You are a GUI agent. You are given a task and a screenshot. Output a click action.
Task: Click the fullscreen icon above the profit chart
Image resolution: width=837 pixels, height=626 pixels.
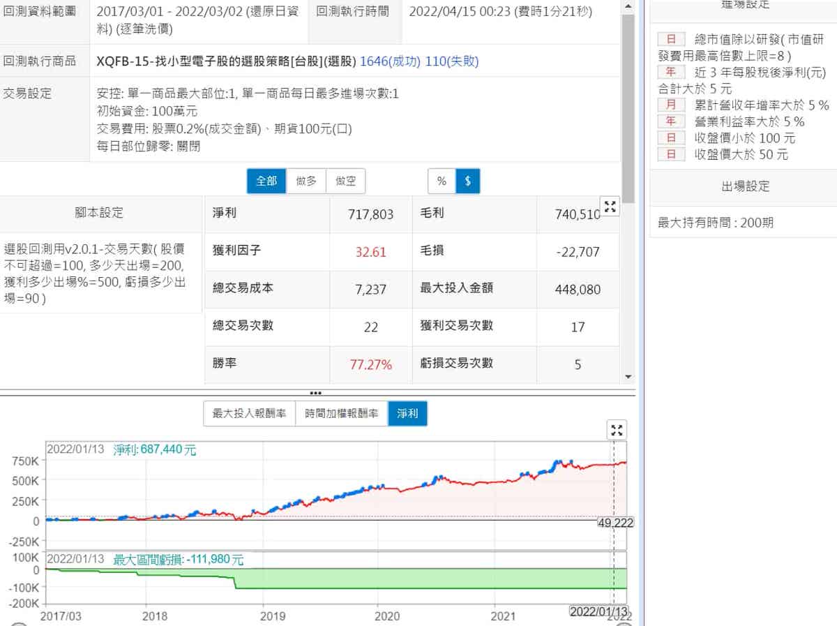pyautogui.click(x=617, y=430)
